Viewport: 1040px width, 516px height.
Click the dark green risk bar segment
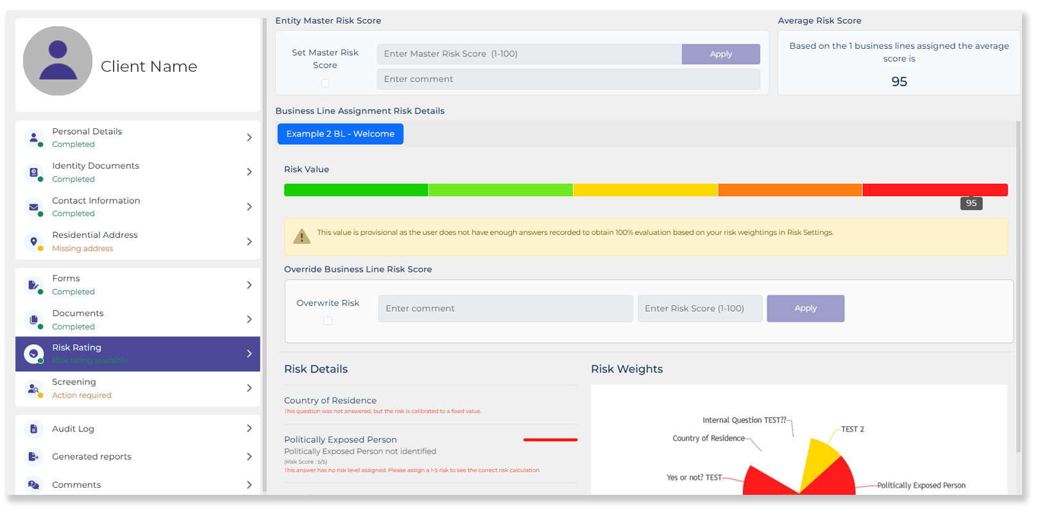(356, 190)
